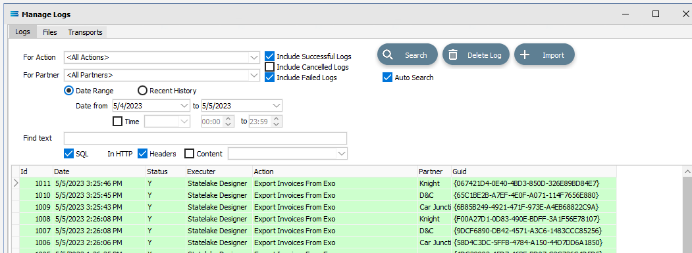This screenshot has width=692, height=253.
Task: Switch to the Files tab
Action: tap(50, 32)
